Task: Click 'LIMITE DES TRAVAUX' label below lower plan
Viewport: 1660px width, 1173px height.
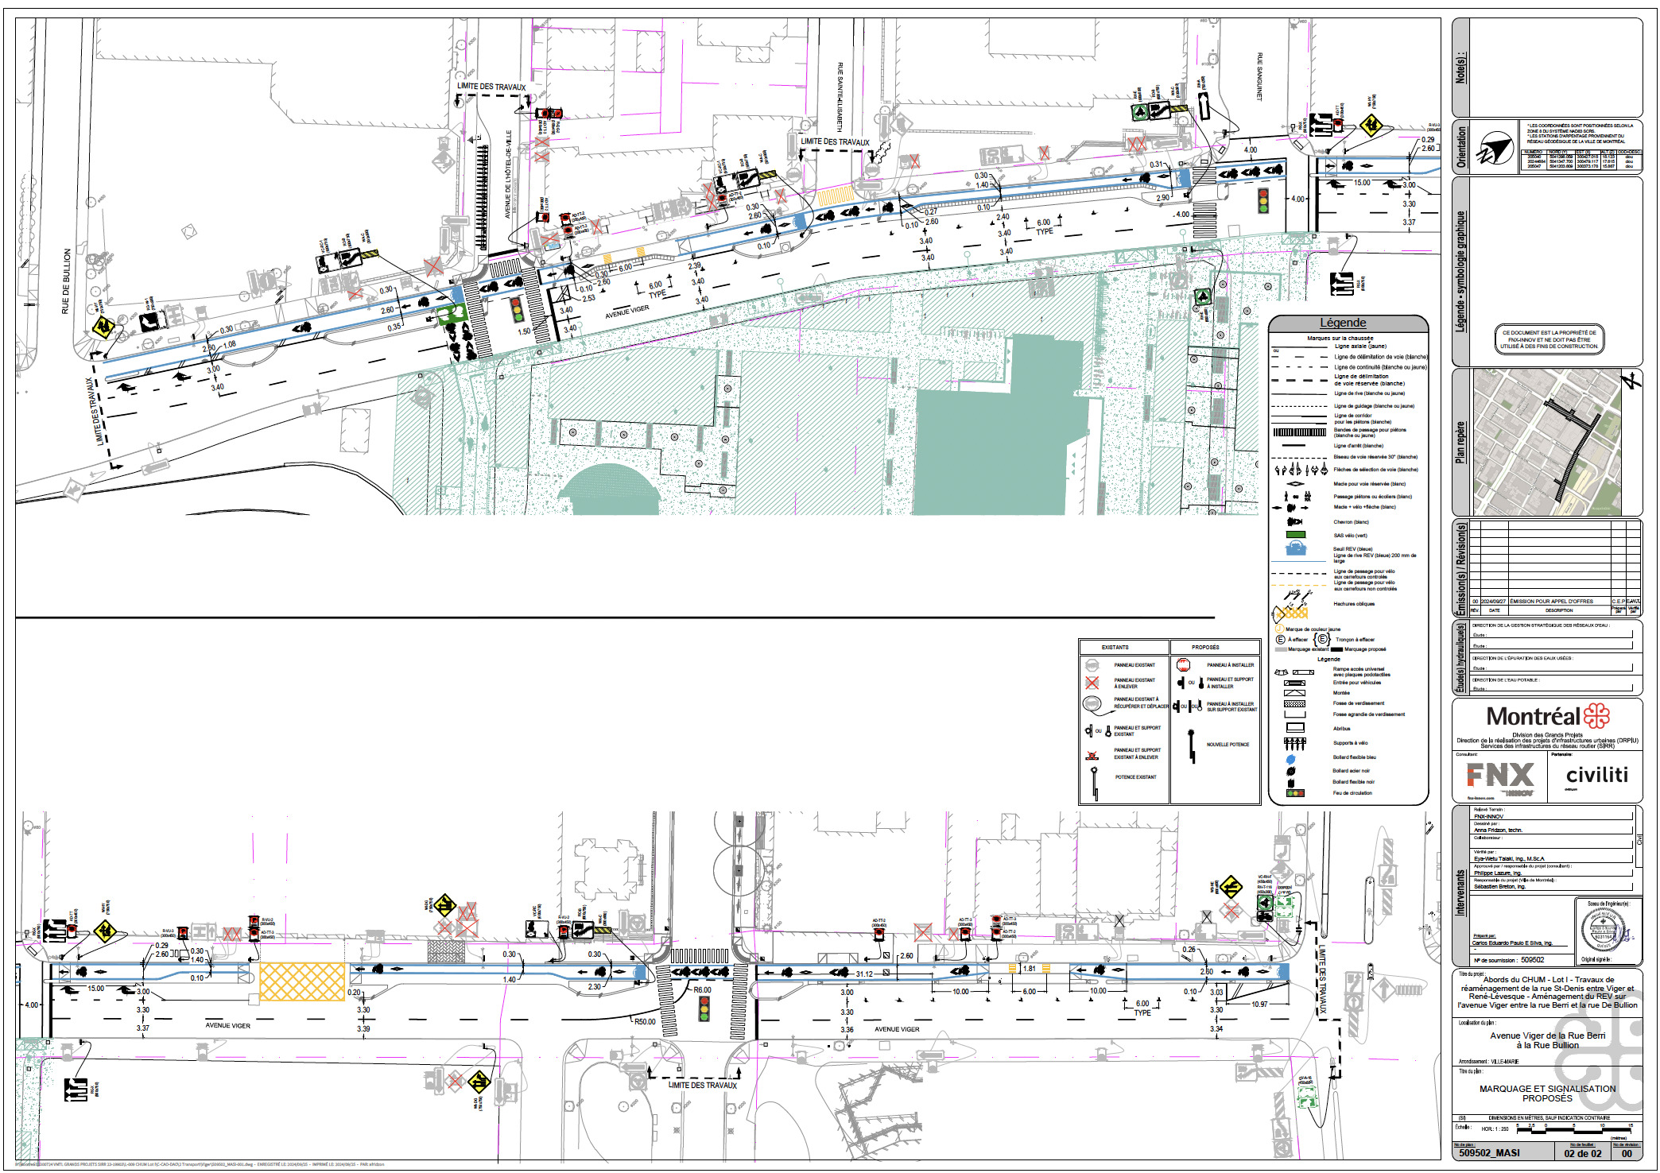Action: click(x=703, y=1085)
